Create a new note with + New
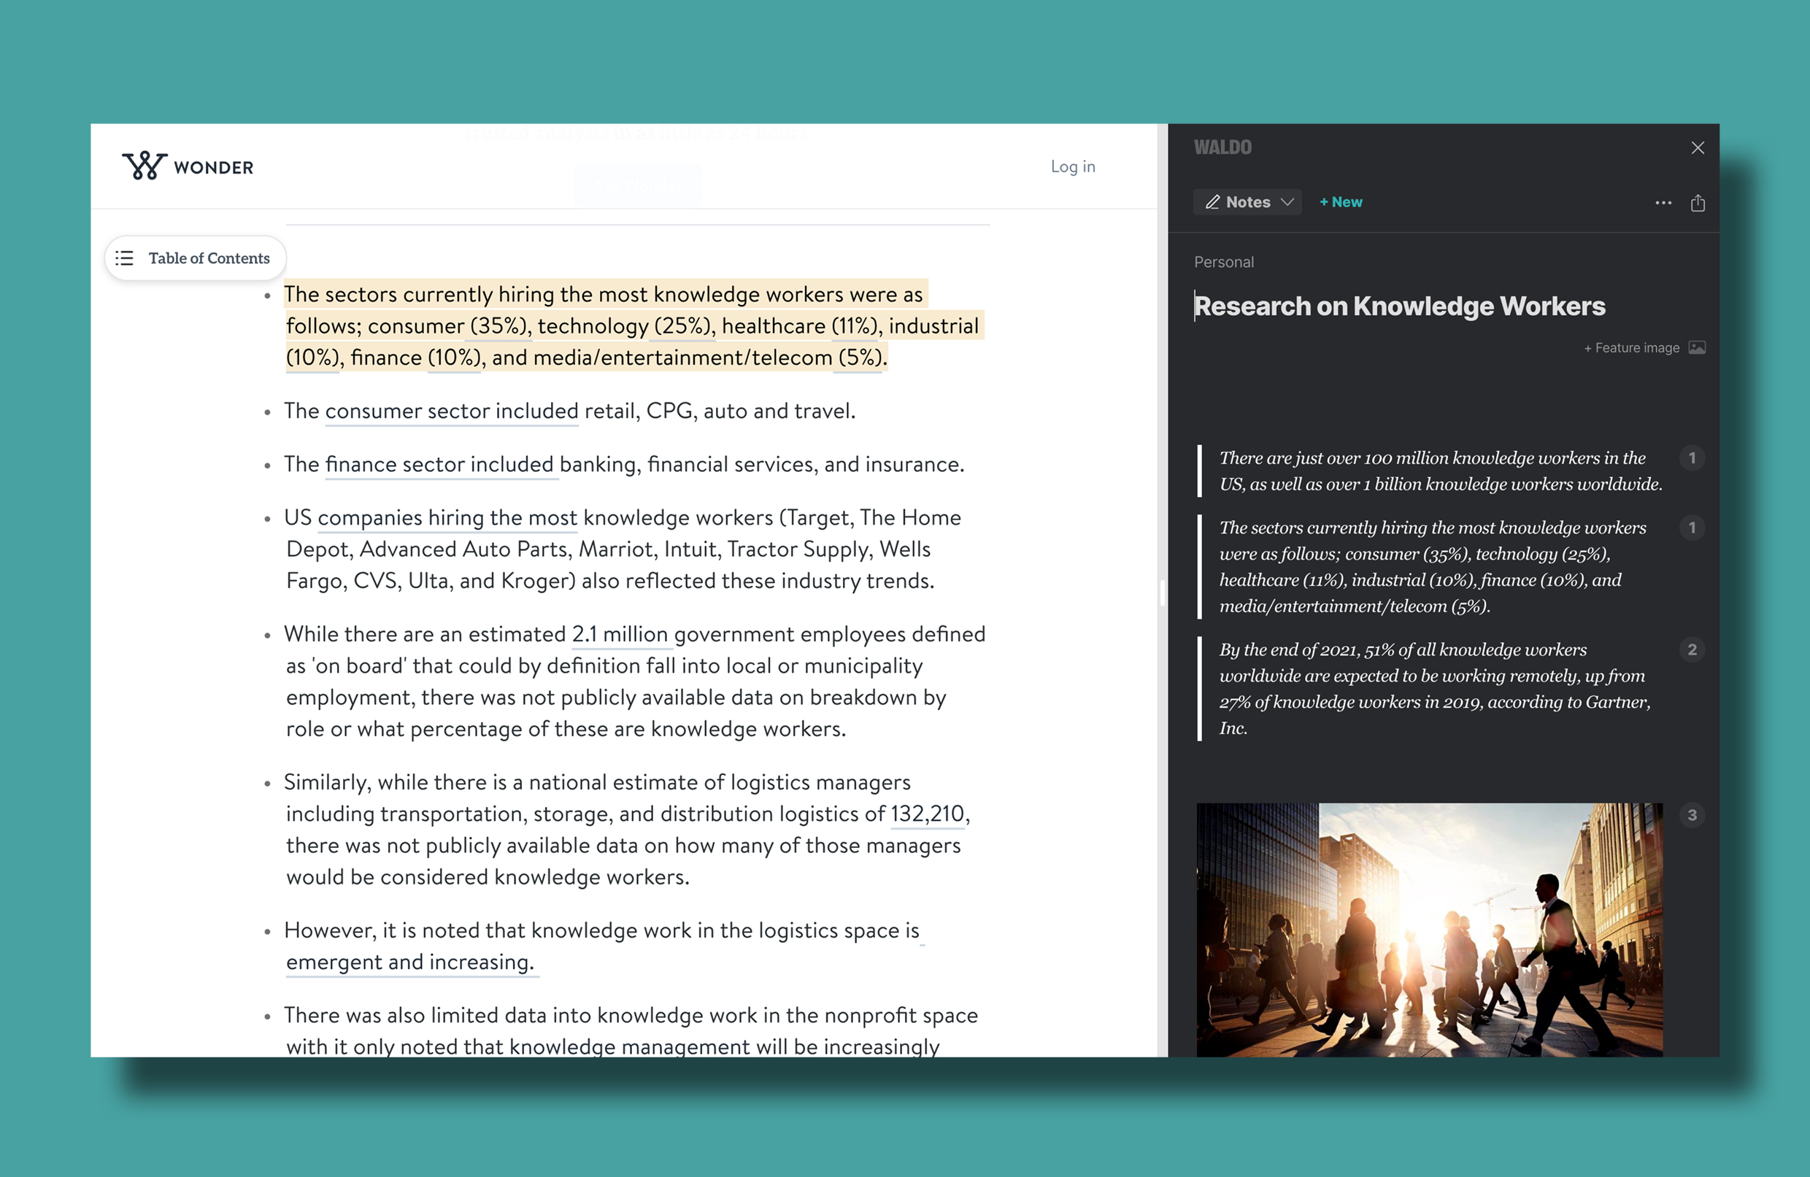Screen dimensions: 1810x1177 tap(1341, 202)
